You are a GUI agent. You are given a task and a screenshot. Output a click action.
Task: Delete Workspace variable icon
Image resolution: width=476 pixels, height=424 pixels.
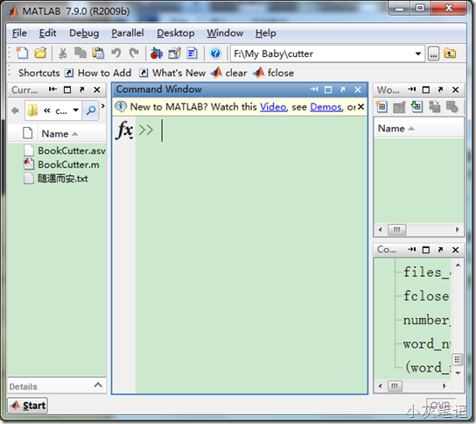click(452, 107)
